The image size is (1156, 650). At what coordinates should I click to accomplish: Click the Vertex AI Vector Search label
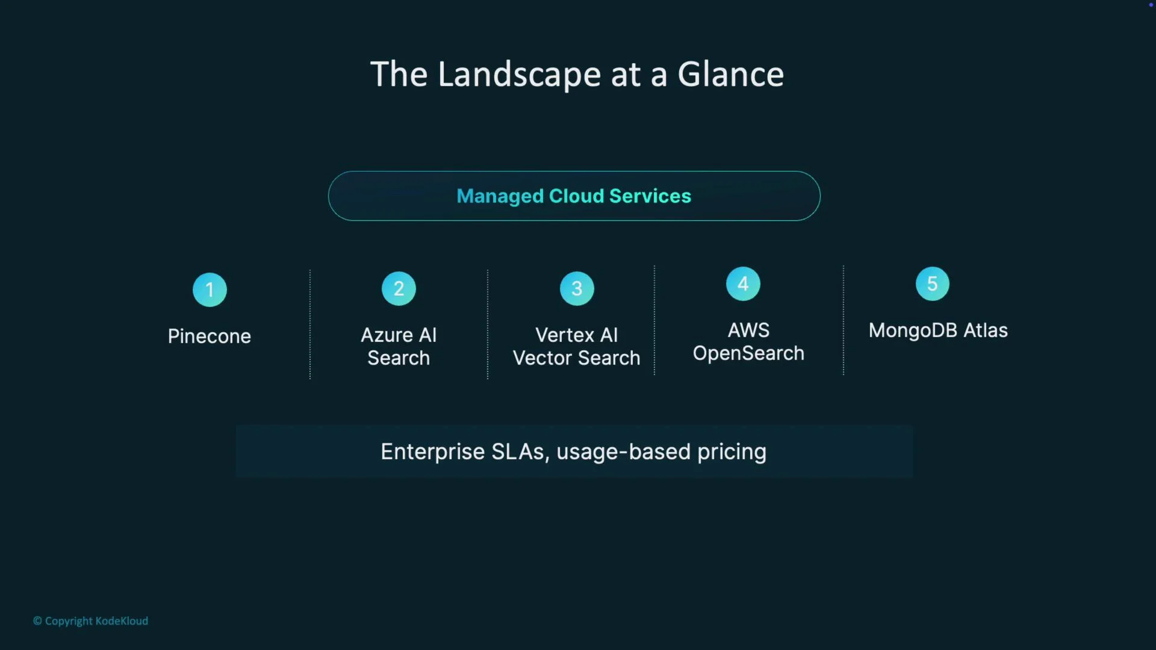(x=576, y=346)
